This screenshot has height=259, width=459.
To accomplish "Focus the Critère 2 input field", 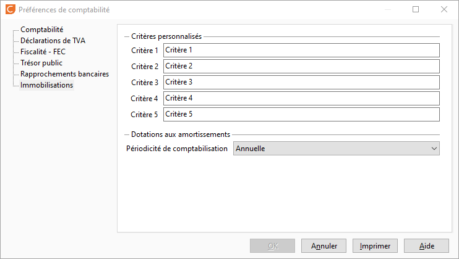I will pyautogui.click(x=301, y=66).
